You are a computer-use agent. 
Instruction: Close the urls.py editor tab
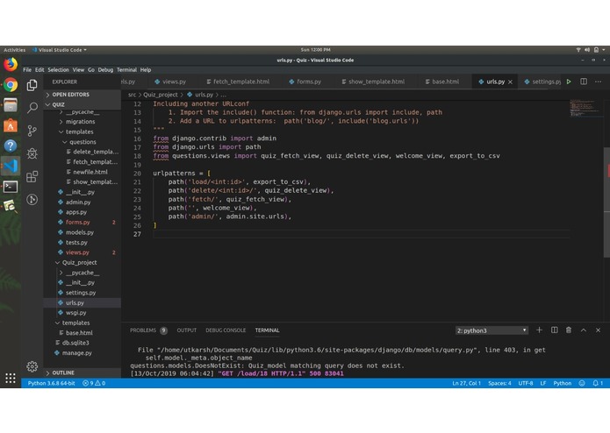pyautogui.click(x=511, y=82)
